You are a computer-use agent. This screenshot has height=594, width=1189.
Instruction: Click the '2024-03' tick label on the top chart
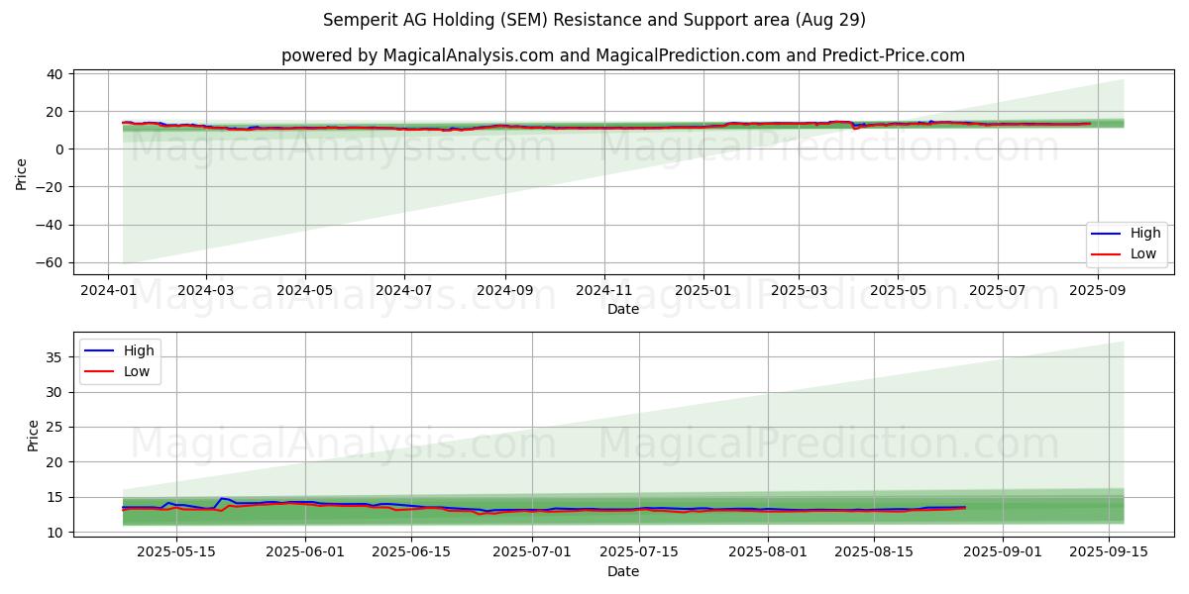[205, 291]
